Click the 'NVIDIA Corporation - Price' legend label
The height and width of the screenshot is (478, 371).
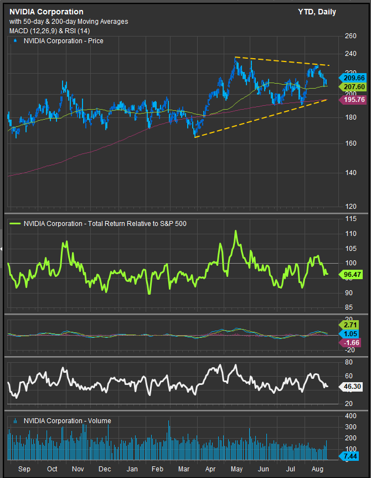pyautogui.click(x=64, y=41)
